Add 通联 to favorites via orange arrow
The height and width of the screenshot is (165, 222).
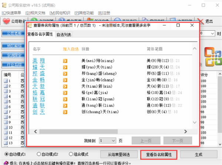pyautogui.click(x=65, y=105)
